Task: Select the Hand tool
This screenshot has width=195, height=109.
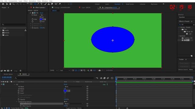Action: coord(10,4)
